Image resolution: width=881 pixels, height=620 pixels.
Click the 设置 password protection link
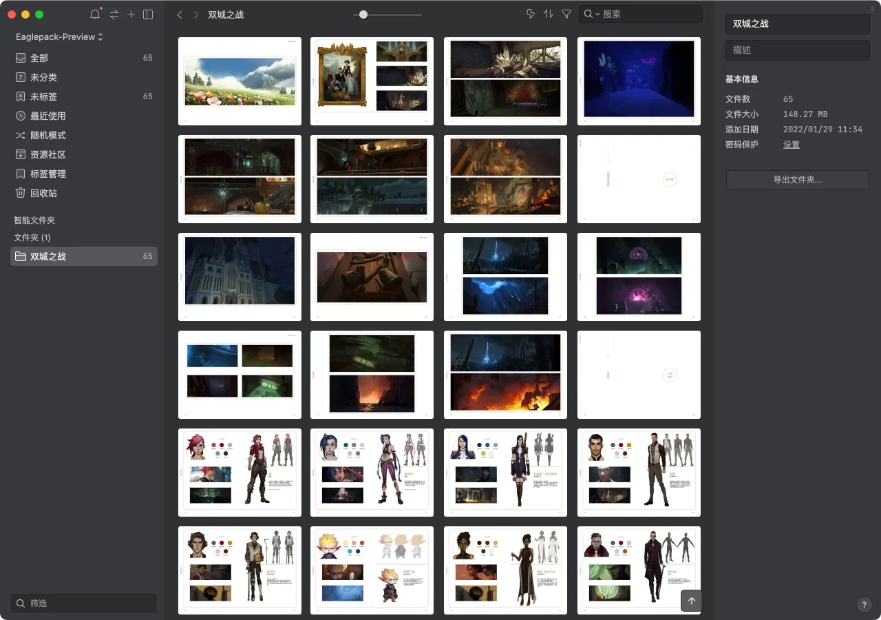coord(792,145)
